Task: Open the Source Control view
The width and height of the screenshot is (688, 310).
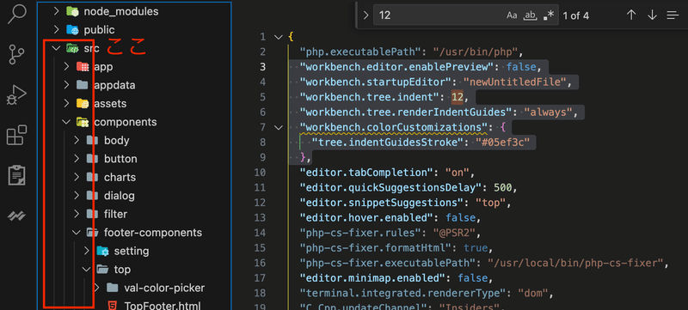Action: (17, 55)
